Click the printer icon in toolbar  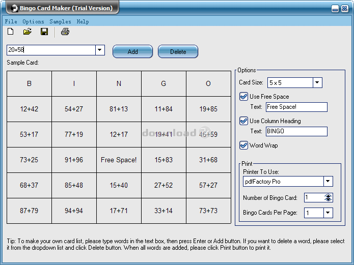(x=65, y=32)
